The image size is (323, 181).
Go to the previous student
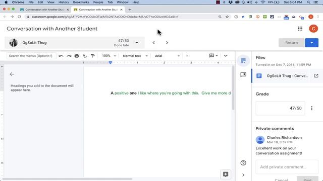click(x=153, y=43)
